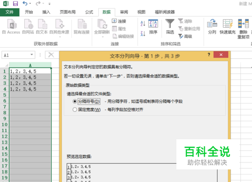252x182 pixels.
Task: Click preview row 2 in 预览选定数据
Action: coord(81,172)
